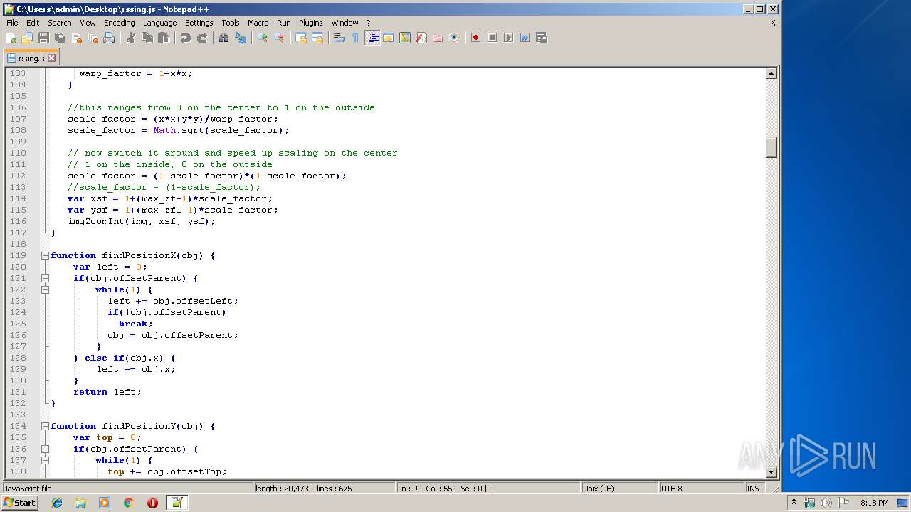Toggle Show All Characters pilcrow icon
The image size is (911, 512).
356,38
